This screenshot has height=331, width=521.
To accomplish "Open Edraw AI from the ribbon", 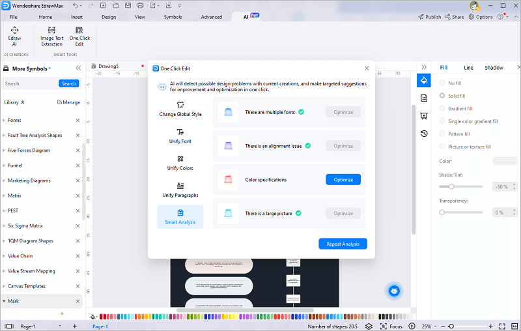I will (x=14, y=36).
